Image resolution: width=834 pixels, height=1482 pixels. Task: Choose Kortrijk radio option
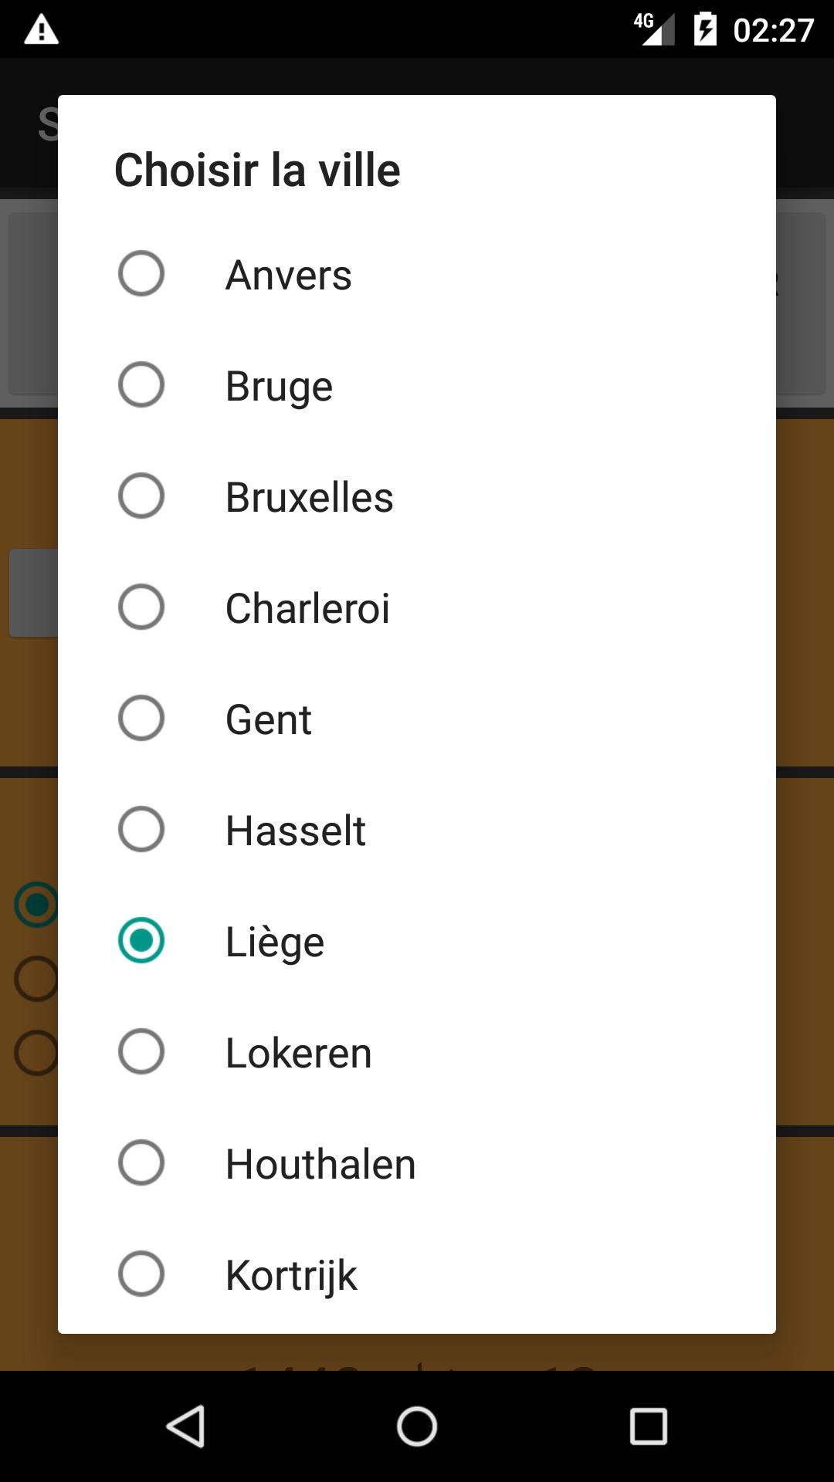click(x=141, y=1274)
